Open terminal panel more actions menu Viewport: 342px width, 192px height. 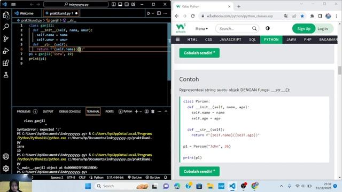click(x=159, y=111)
